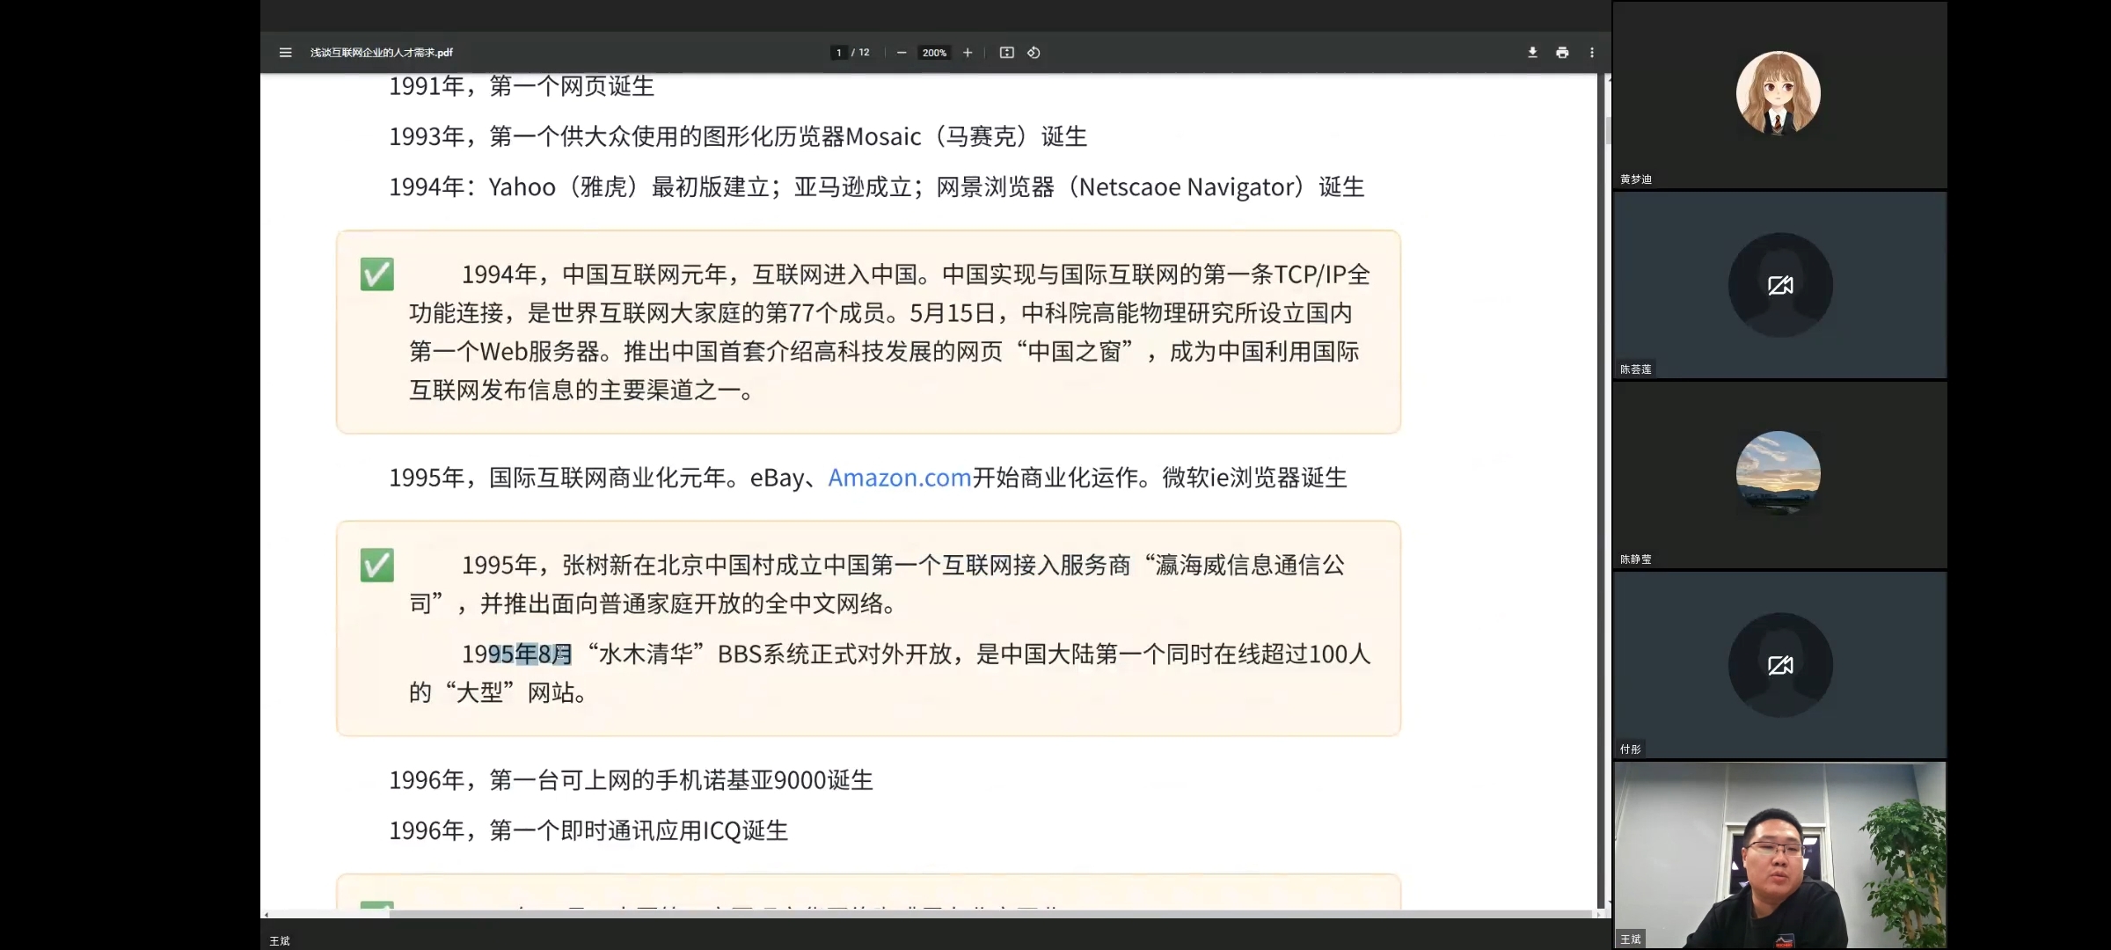Select 黄梦迪 participant video tile
This screenshot has width=2111, height=950.
(x=1779, y=95)
